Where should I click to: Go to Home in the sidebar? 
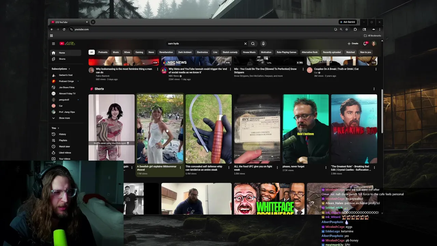pos(65,53)
